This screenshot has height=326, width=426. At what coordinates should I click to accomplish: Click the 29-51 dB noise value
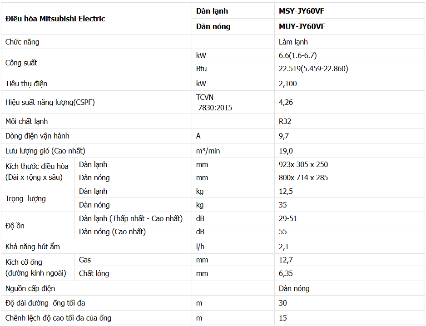[288, 218]
